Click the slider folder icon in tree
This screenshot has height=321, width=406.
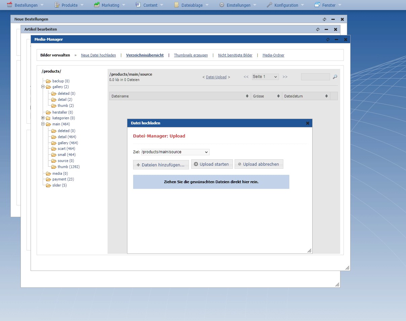click(48, 186)
